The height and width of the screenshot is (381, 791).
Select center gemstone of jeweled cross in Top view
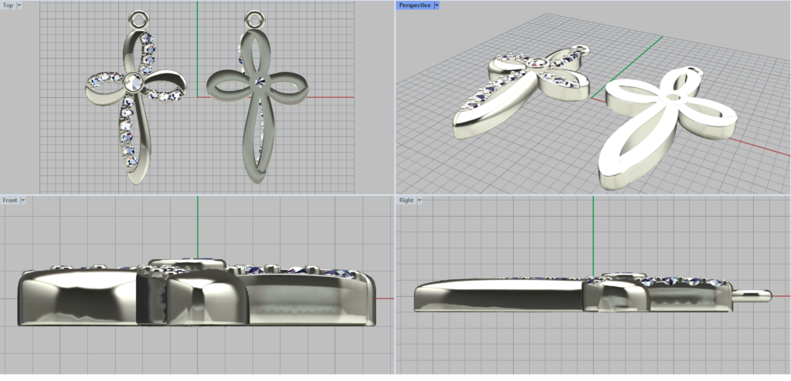coord(133,79)
